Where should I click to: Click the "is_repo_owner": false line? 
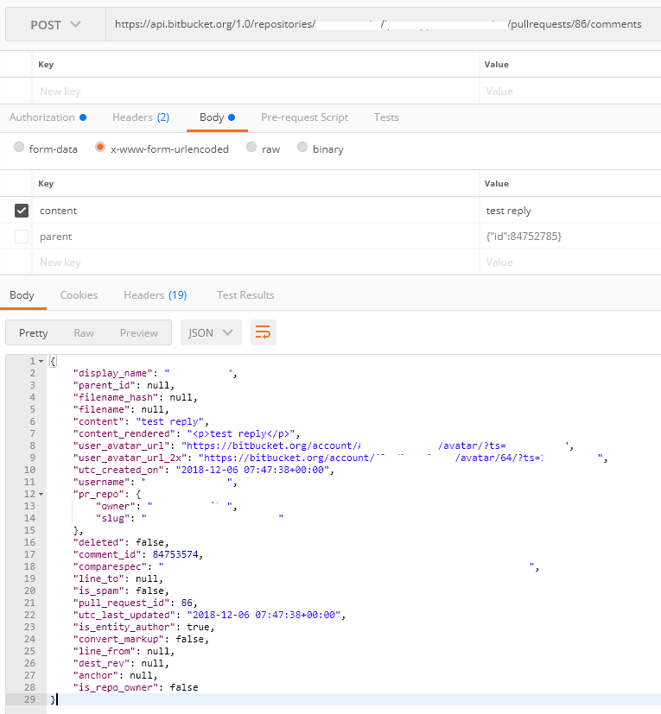[136, 687]
